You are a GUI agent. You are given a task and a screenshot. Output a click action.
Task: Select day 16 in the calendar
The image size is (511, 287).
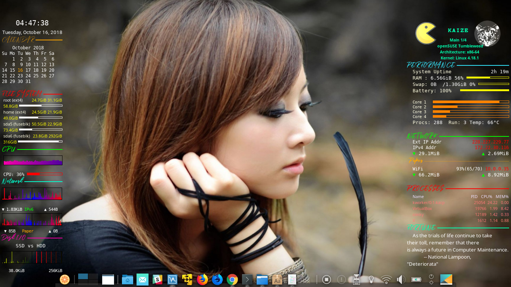click(x=20, y=70)
